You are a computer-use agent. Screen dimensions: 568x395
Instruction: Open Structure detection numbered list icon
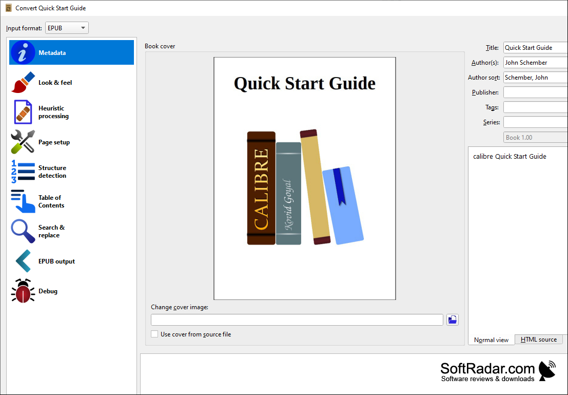click(x=23, y=172)
